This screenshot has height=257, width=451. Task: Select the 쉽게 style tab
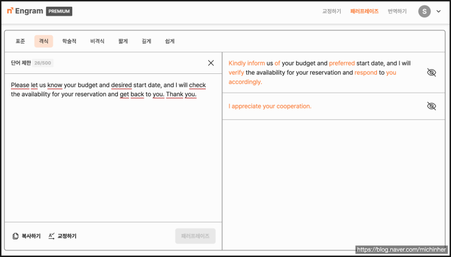click(x=170, y=41)
